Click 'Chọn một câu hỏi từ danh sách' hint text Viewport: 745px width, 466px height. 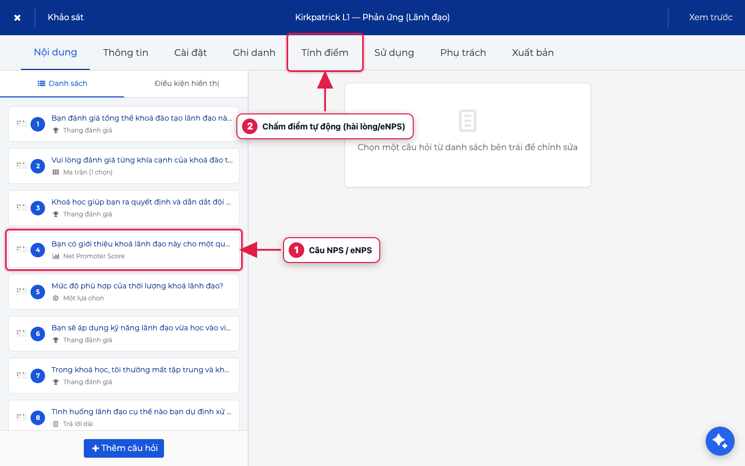[x=468, y=147]
